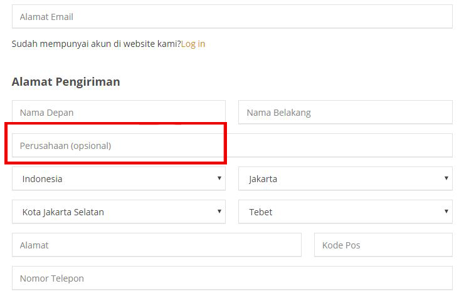Click the arrow on the Jakarta dropdown
The height and width of the screenshot is (296, 464).
pos(446,178)
